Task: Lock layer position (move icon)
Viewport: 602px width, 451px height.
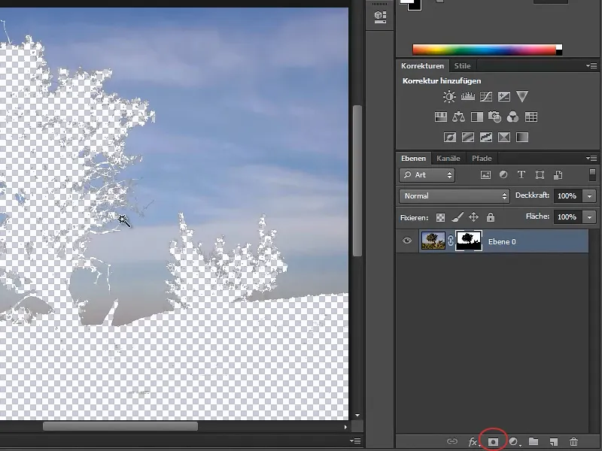Action: (x=474, y=217)
